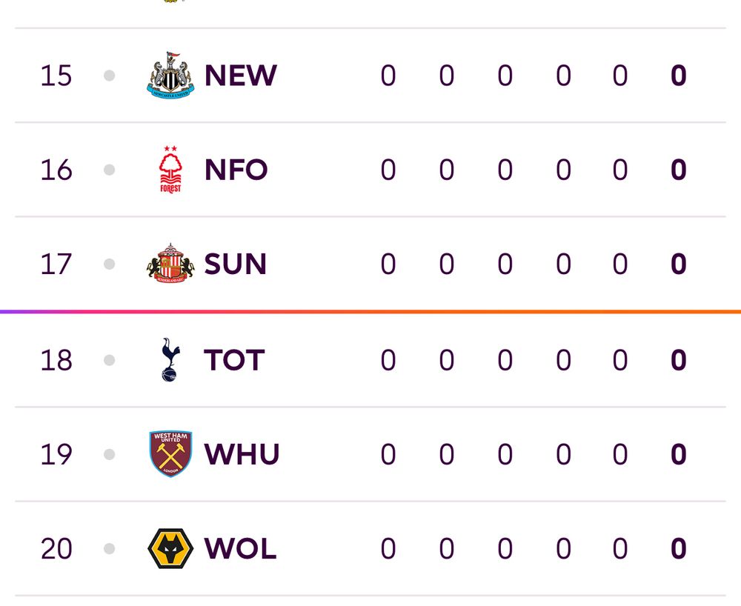Viewport: 741px width, 606px height.
Task: Click the grey form dot beside position 20
Action: pos(109,549)
